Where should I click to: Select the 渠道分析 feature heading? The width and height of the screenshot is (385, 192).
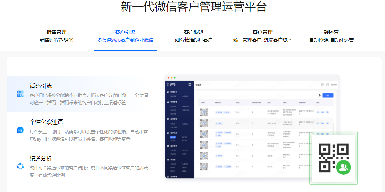tap(41, 158)
